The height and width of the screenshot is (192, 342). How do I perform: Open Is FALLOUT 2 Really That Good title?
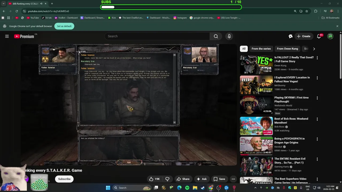click(x=294, y=59)
